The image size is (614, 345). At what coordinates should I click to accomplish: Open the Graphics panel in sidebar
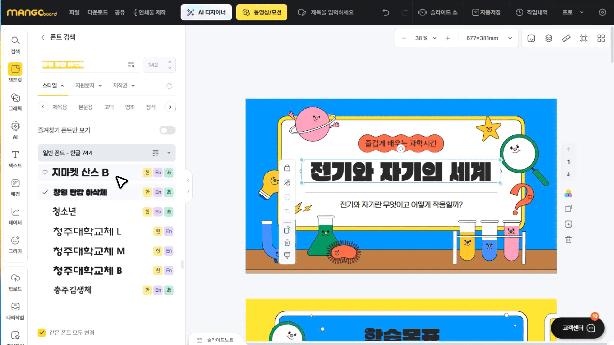pyautogui.click(x=15, y=102)
